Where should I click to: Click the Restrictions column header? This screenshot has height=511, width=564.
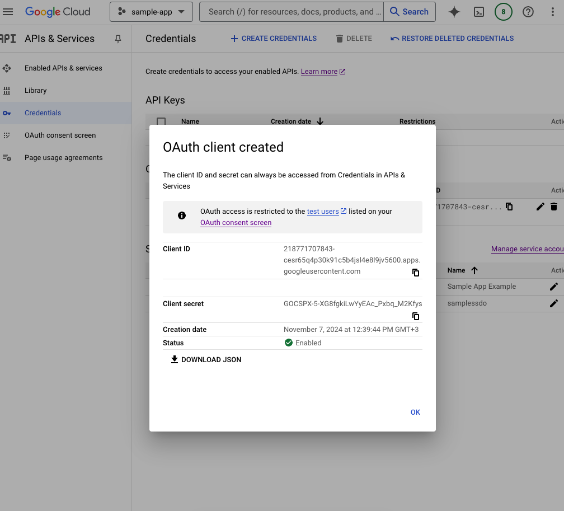click(417, 121)
